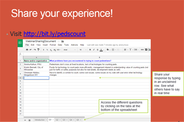The width and height of the screenshot is (184, 122).
Task: Undo the last action
Action: 31,50
